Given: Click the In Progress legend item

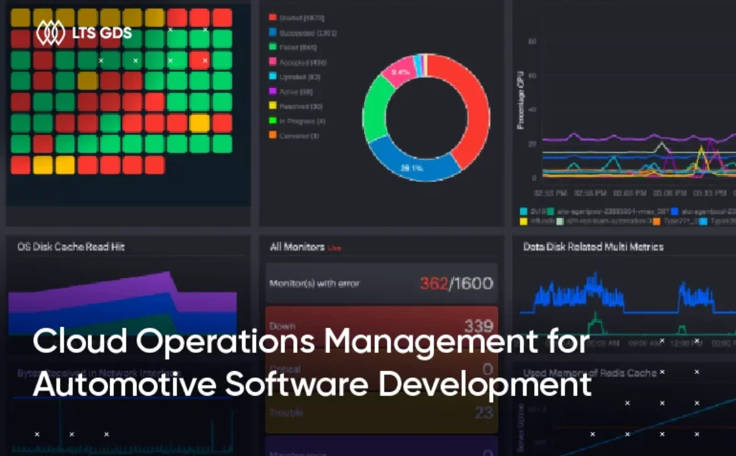Looking at the screenshot, I should (302, 121).
